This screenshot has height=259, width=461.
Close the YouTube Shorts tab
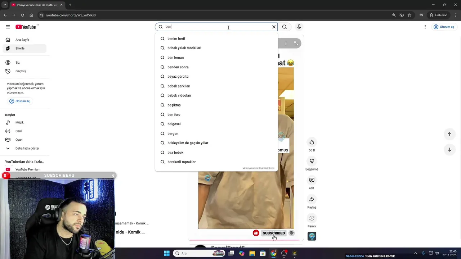61,5
